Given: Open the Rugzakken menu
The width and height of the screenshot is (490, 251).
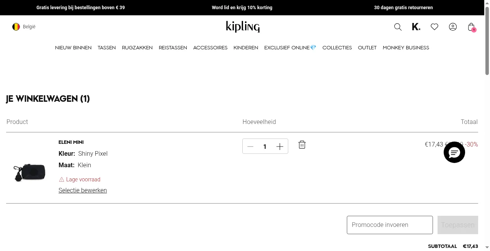Looking at the screenshot, I should pyautogui.click(x=137, y=48).
